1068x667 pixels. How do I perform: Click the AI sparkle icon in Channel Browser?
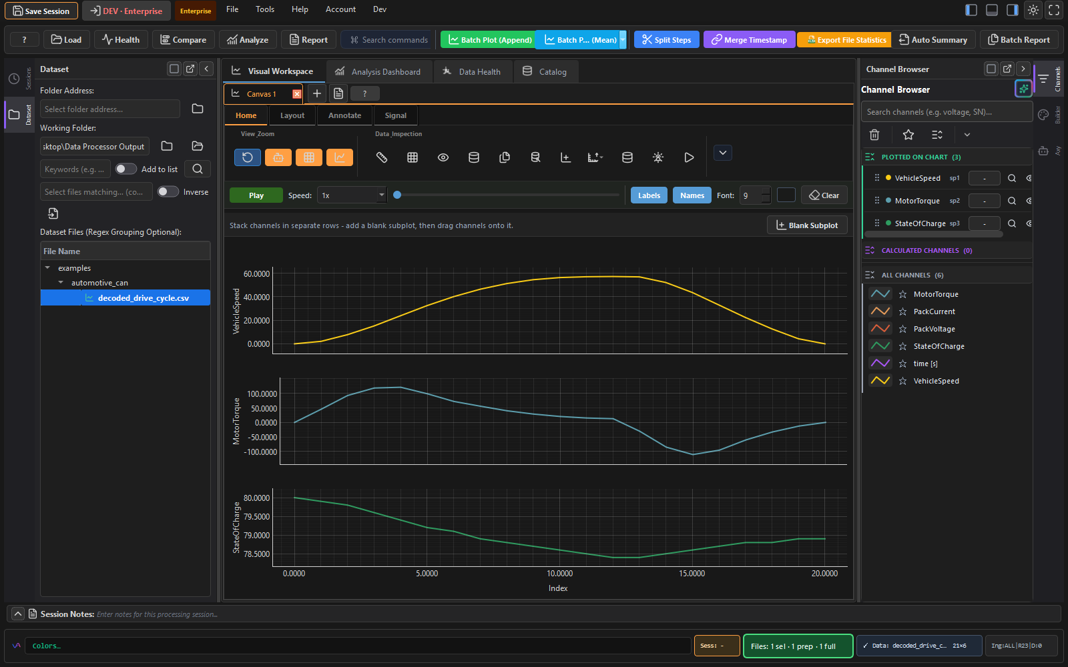(1023, 89)
